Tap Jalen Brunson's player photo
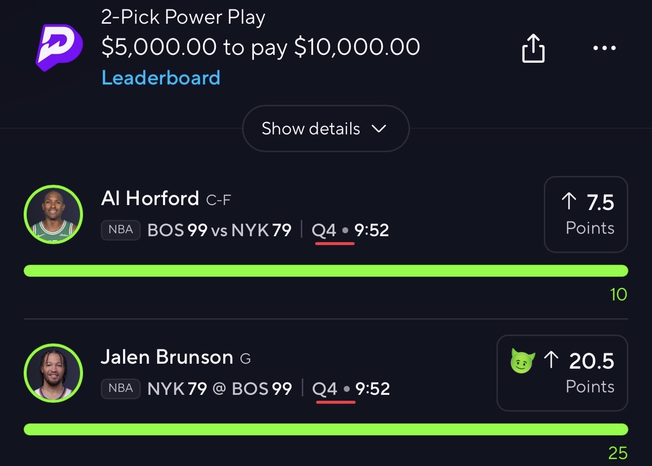The width and height of the screenshot is (652, 466). point(53,373)
